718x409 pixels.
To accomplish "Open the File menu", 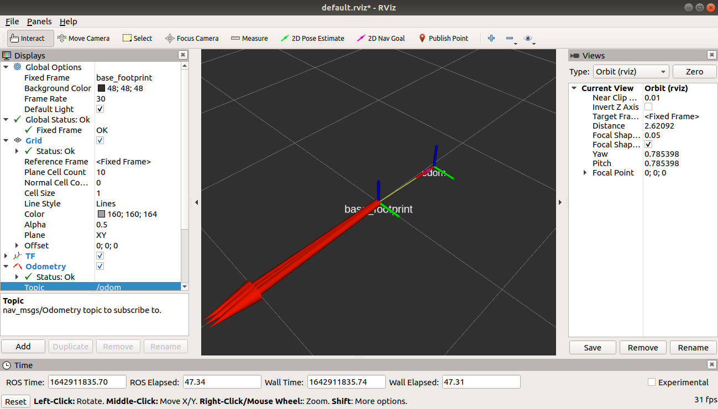I will pos(12,22).
